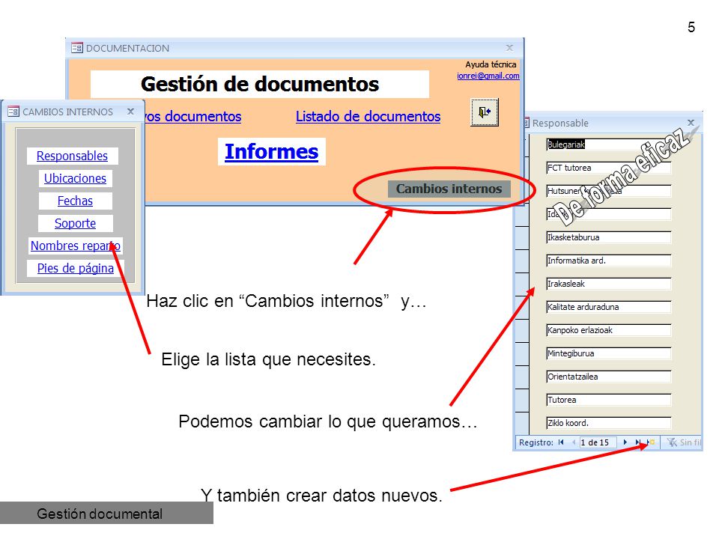
Task: Click the Kalitate arduraduna field
Action: (609, 307)
